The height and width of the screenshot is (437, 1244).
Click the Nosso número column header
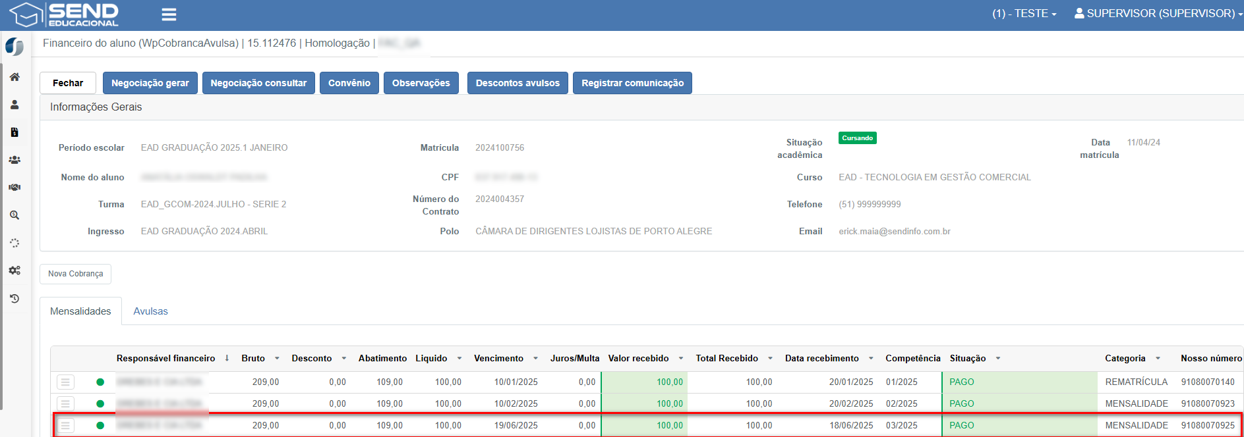tap(1211, 358)
